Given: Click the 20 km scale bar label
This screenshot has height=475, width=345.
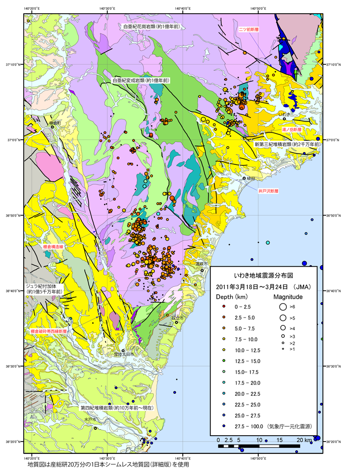Looking at the screenshot, I should (x=304, y=440).
